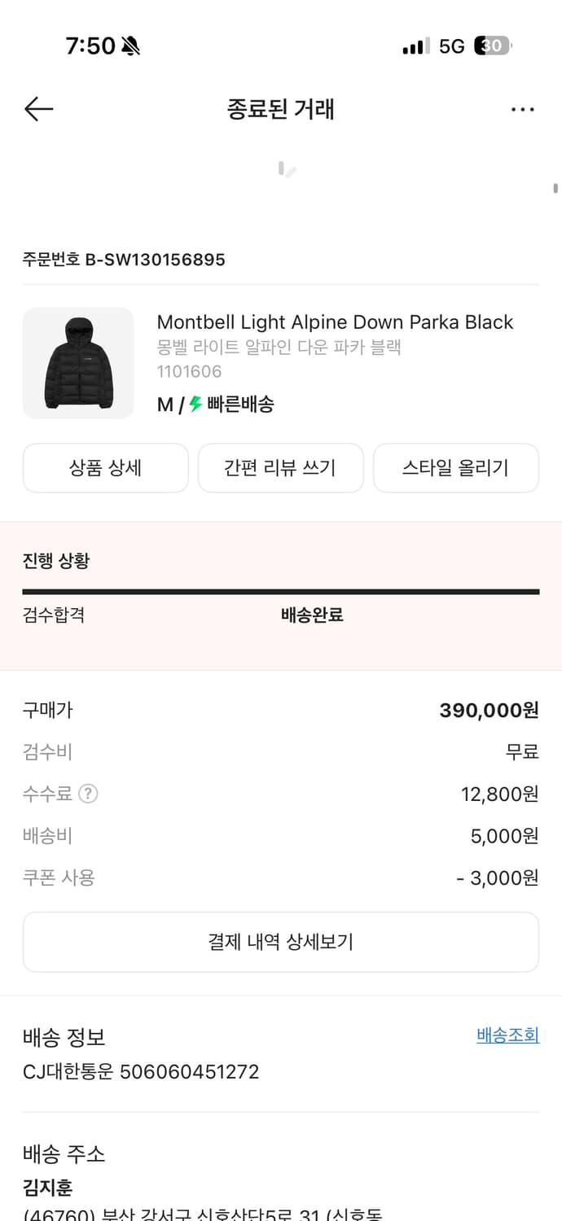Click the battery level indicator
Image resolution: width=562 pixels, height=1221 pixels.
(x=491, y=46)
